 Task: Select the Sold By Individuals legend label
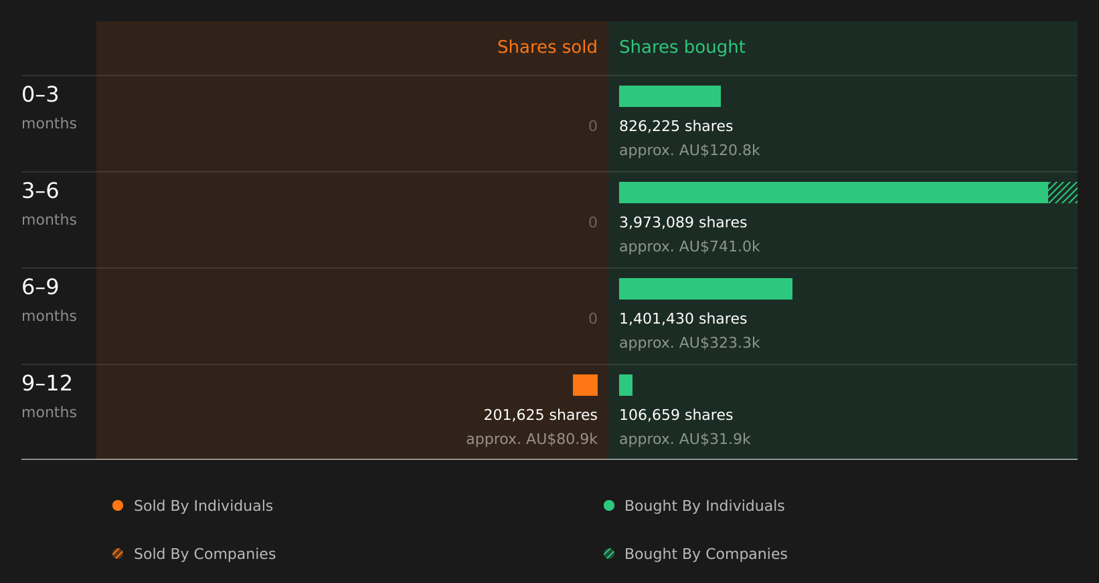click(203, 506)
